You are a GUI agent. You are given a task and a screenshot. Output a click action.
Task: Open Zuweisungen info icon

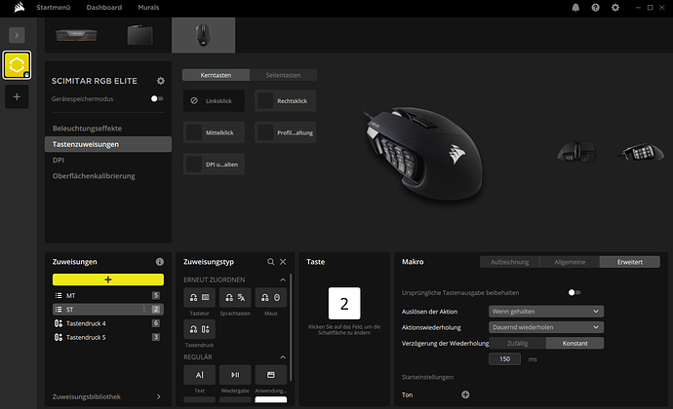[x=160, y=262]
